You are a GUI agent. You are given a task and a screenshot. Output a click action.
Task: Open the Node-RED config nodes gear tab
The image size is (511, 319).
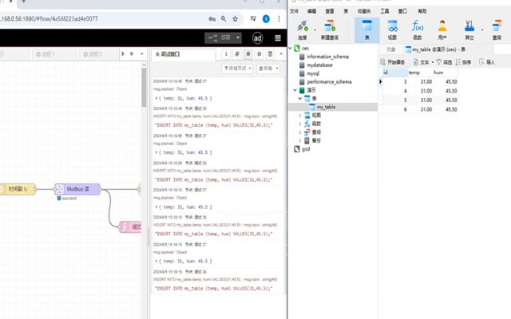(259, 54)
